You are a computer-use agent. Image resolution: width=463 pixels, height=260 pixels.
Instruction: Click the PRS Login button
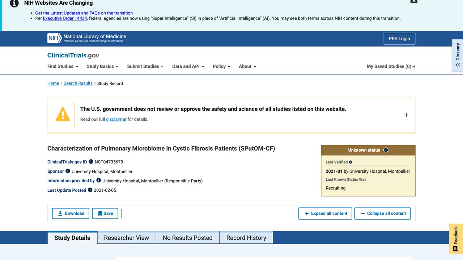399,39
